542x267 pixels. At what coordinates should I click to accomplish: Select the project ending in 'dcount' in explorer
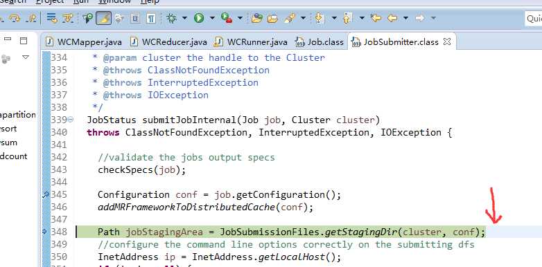13,156
